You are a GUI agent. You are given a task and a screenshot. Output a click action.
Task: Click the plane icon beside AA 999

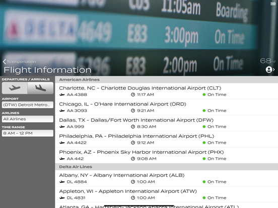pos(62,127)
